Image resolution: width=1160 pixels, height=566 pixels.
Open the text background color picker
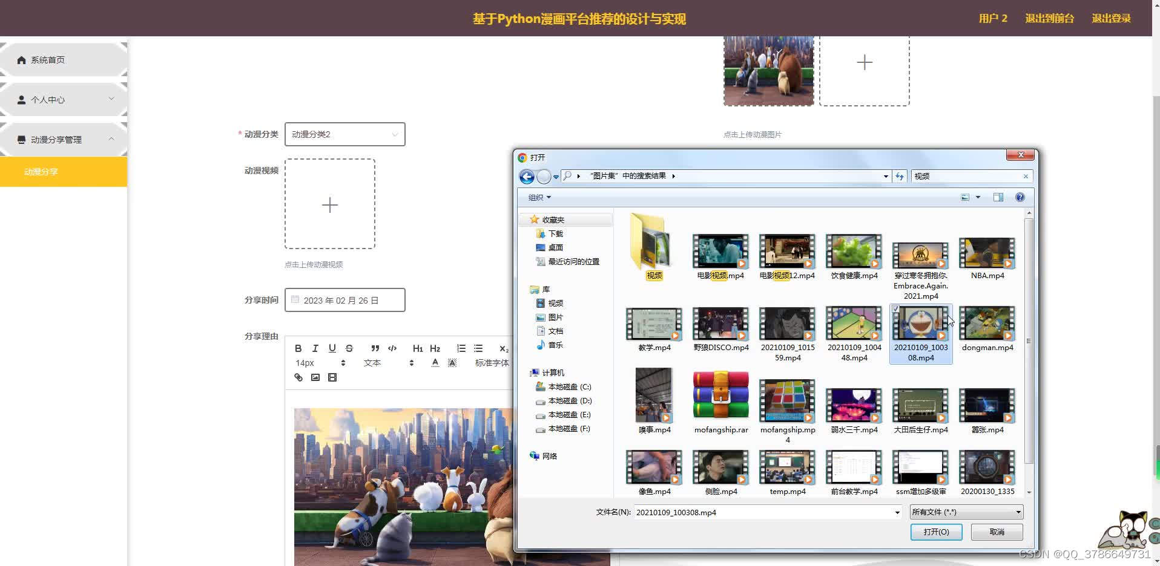(452, 363)
